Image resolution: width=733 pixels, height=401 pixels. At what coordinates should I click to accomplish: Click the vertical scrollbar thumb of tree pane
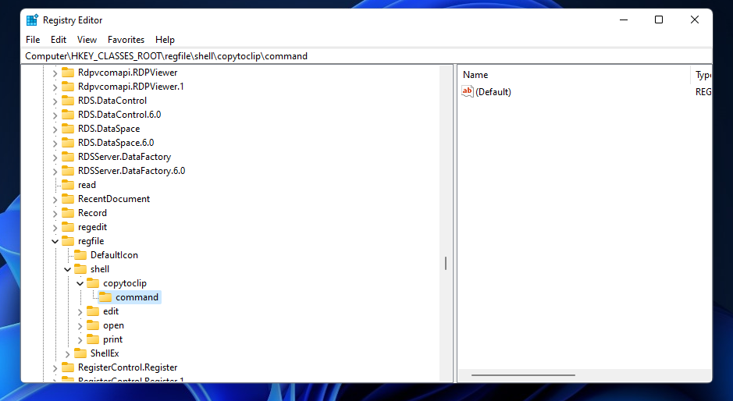click(x=446, y=263)
